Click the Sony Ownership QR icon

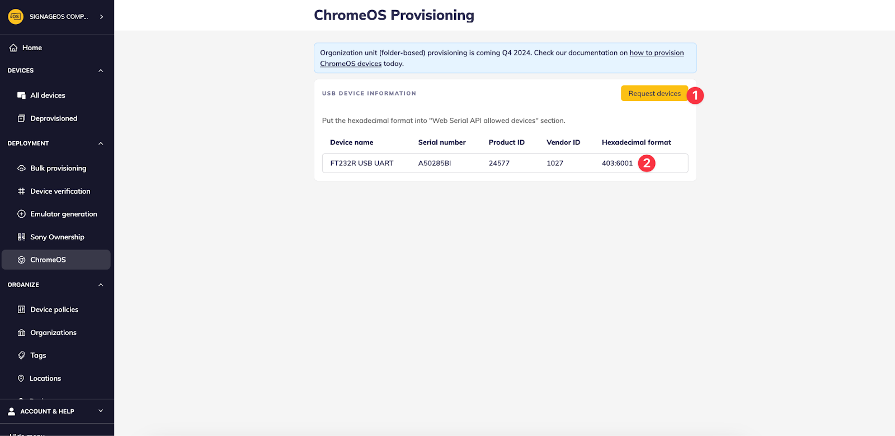point(21,237)
